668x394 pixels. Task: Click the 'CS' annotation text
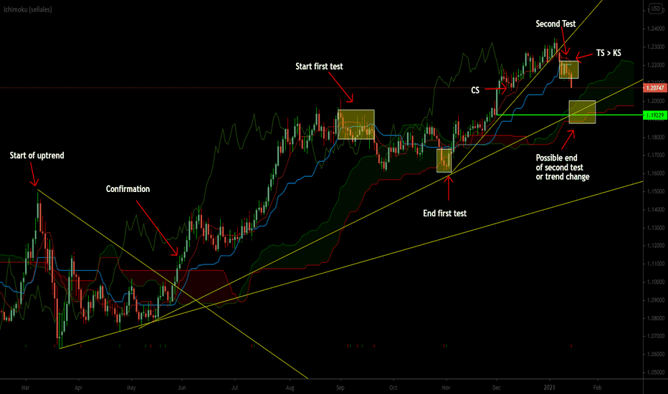(475, 90)
